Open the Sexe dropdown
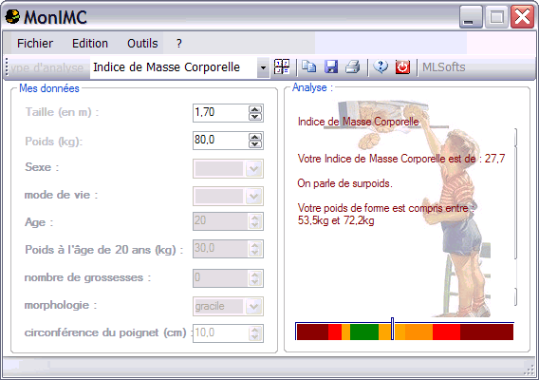 253,169
